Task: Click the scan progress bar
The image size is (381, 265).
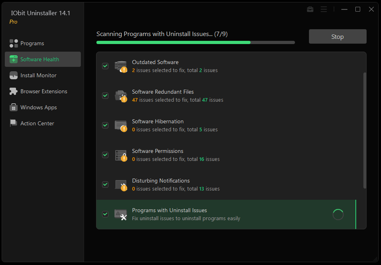Action: click(196, 42)
